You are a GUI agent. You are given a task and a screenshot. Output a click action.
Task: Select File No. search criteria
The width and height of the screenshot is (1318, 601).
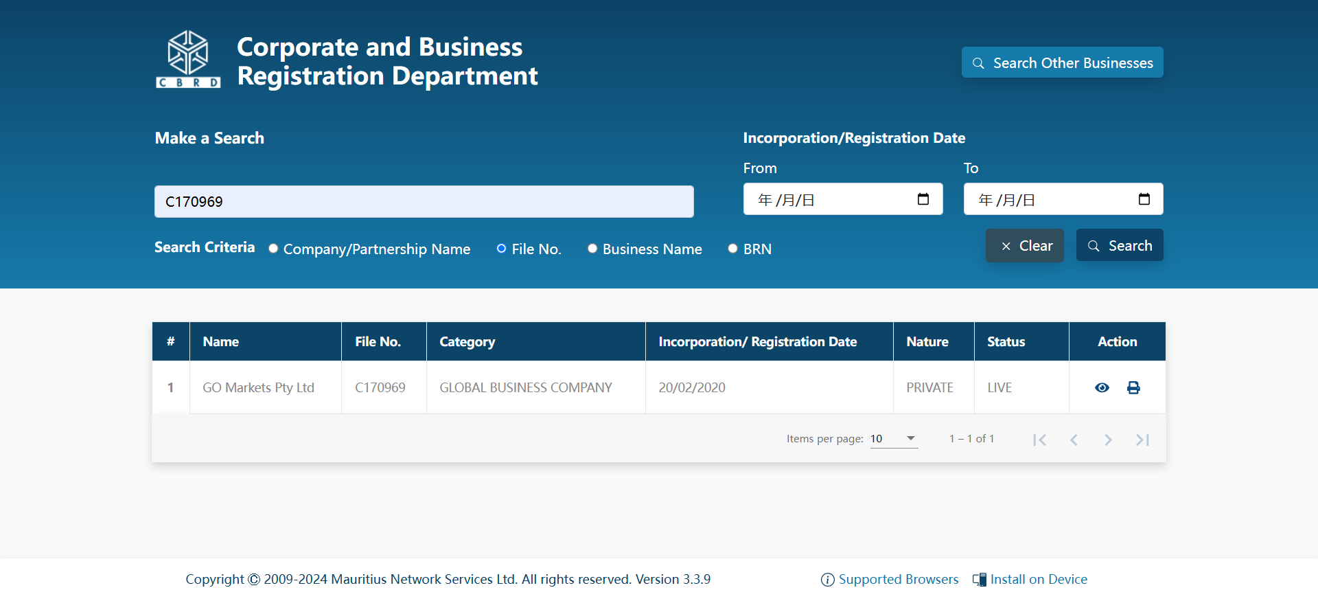(x=502, y=249)
